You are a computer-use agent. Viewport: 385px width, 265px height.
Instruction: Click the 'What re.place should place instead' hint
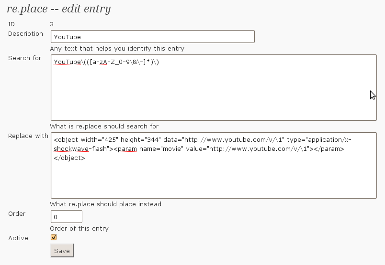coord(105,204)
